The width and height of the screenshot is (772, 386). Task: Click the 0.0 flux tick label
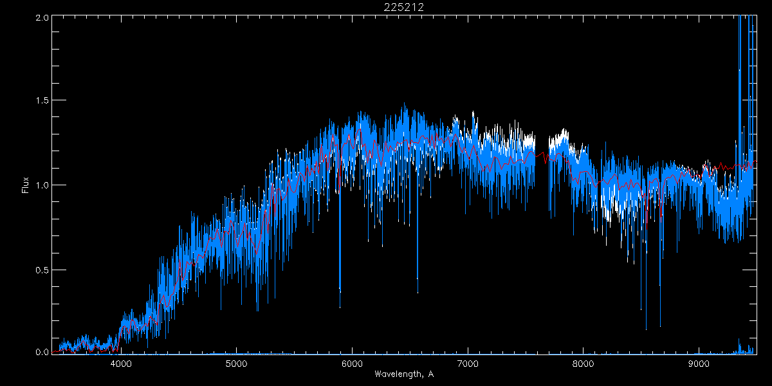[x=42, y=352]
